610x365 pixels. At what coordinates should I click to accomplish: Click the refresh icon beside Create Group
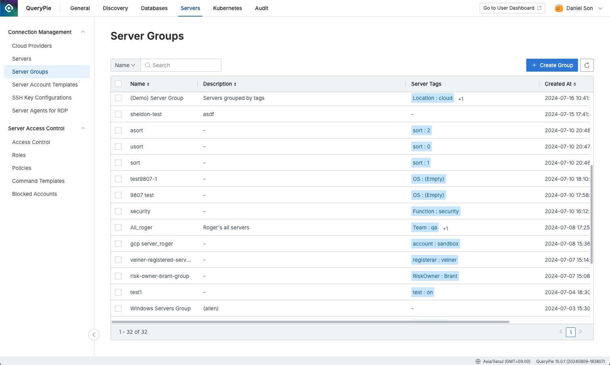pyautogui.click(x=587, y=65)
